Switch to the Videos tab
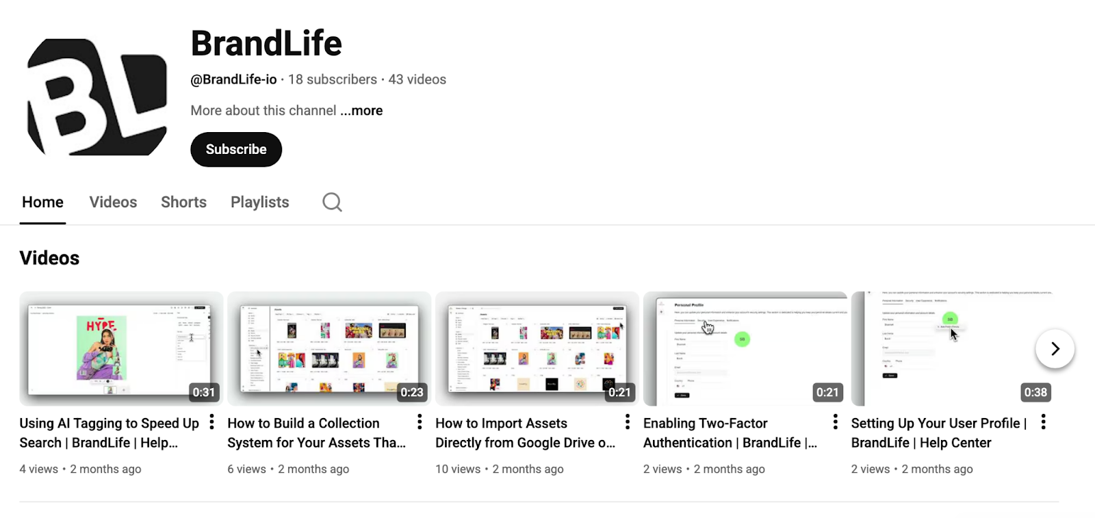This screenshot has width=1095, height=518. pyautogui.click(x=113, y=203)
